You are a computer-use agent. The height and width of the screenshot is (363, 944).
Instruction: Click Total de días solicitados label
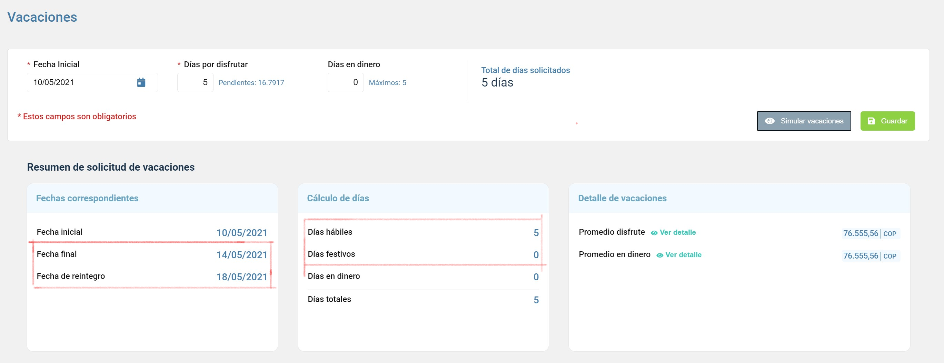tap(525, 70)
